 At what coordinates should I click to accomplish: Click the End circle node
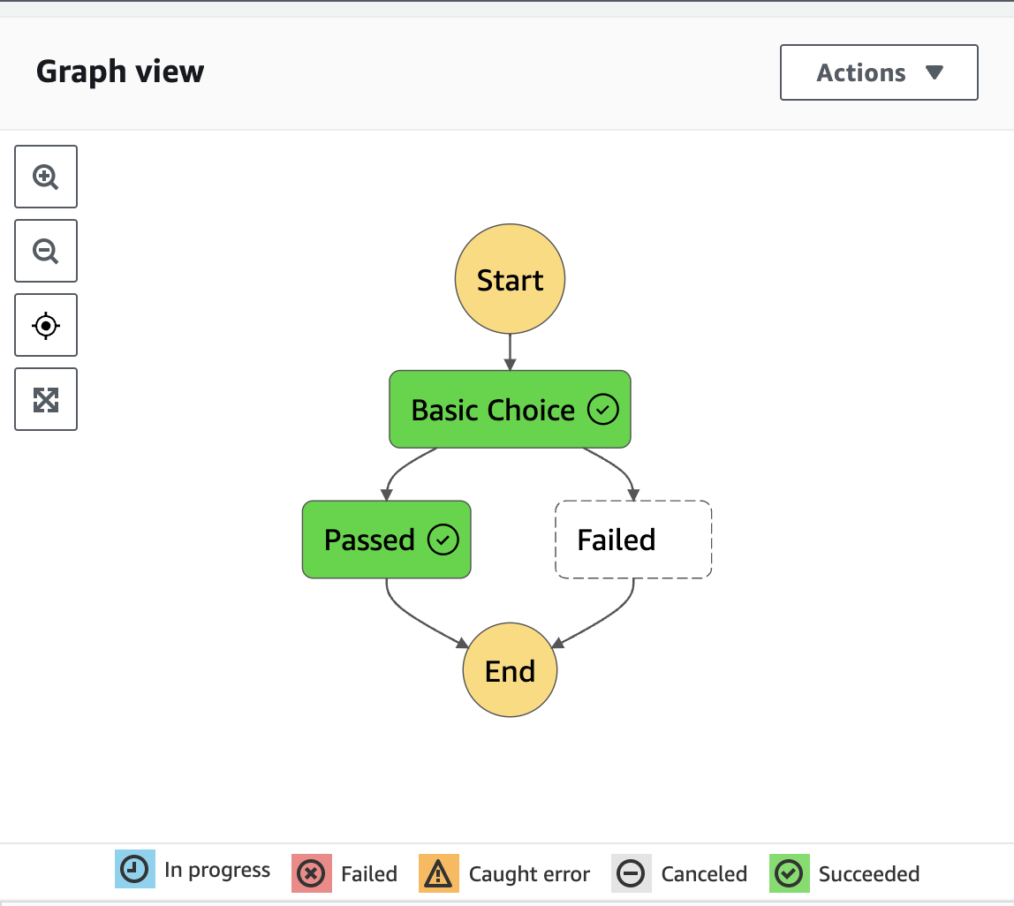tap(510, 671)
